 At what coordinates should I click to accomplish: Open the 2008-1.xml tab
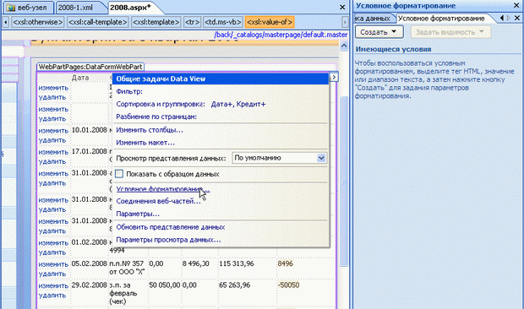(x=76, y=8)
